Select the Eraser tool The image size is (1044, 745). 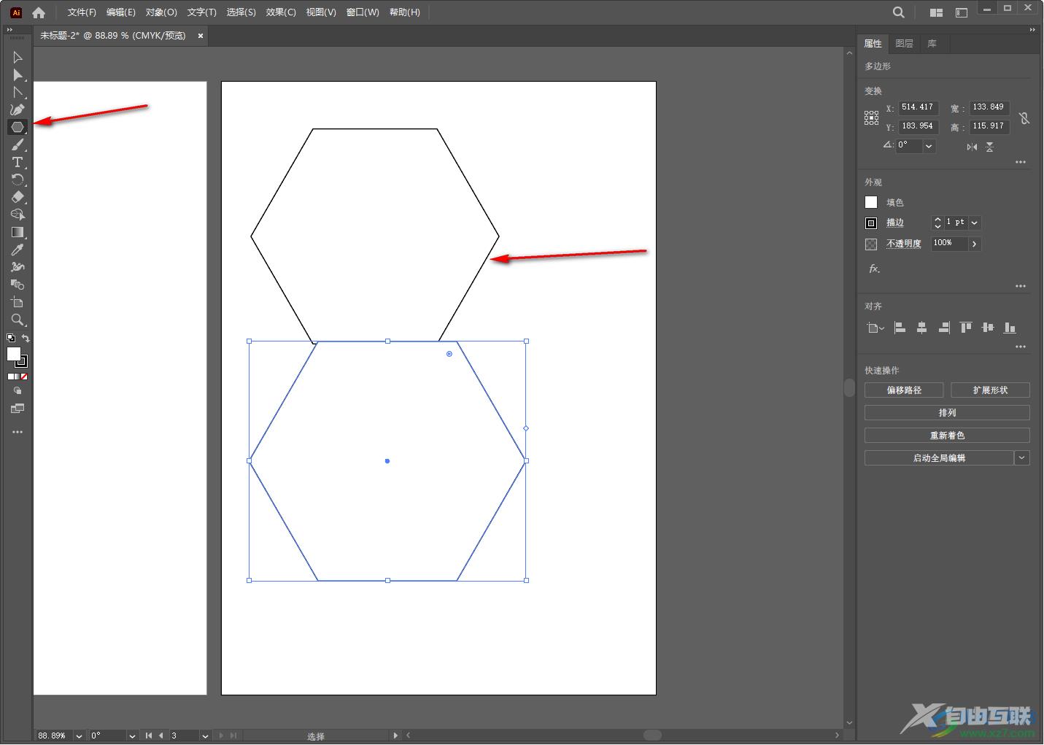pos(18,197)
